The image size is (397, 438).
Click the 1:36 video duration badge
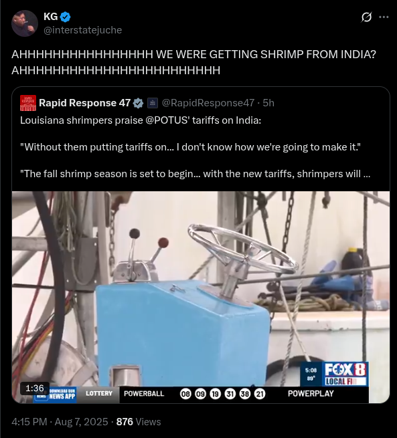click(35, 389)
